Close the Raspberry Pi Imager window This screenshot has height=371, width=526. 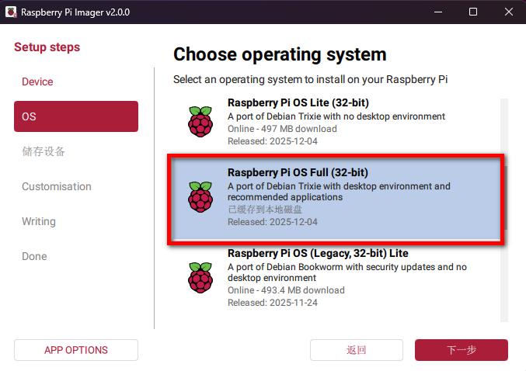509,12
